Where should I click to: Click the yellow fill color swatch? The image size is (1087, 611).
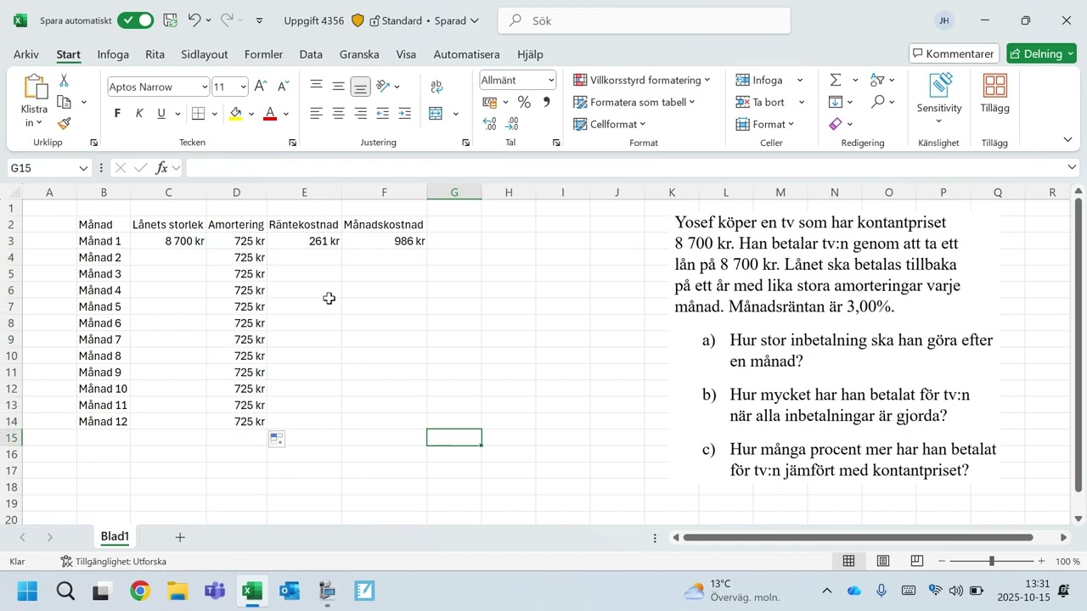pyautogui.click(x=235, y=114)
